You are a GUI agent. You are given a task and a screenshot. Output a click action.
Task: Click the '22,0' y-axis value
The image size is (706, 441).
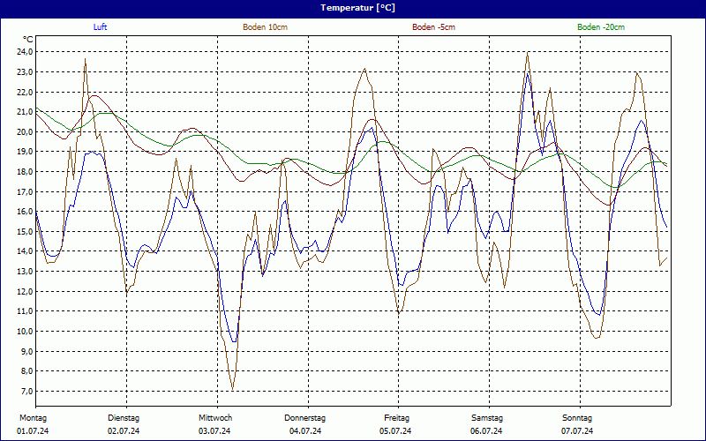coord(26,92)
